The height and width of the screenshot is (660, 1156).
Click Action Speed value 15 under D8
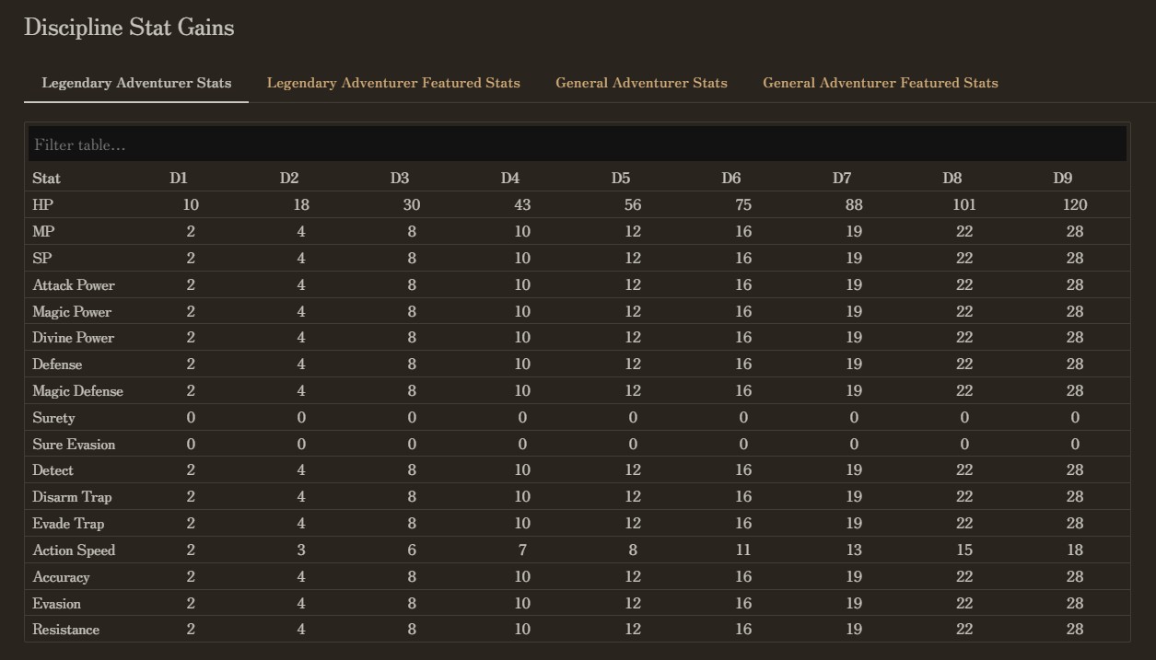click(x=964, y=550)
